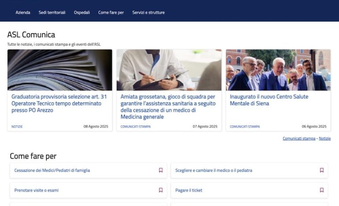Follow the Notizie link below cards
The height and width of the screenshot is (206, 339).
click(x=325, y=139)
